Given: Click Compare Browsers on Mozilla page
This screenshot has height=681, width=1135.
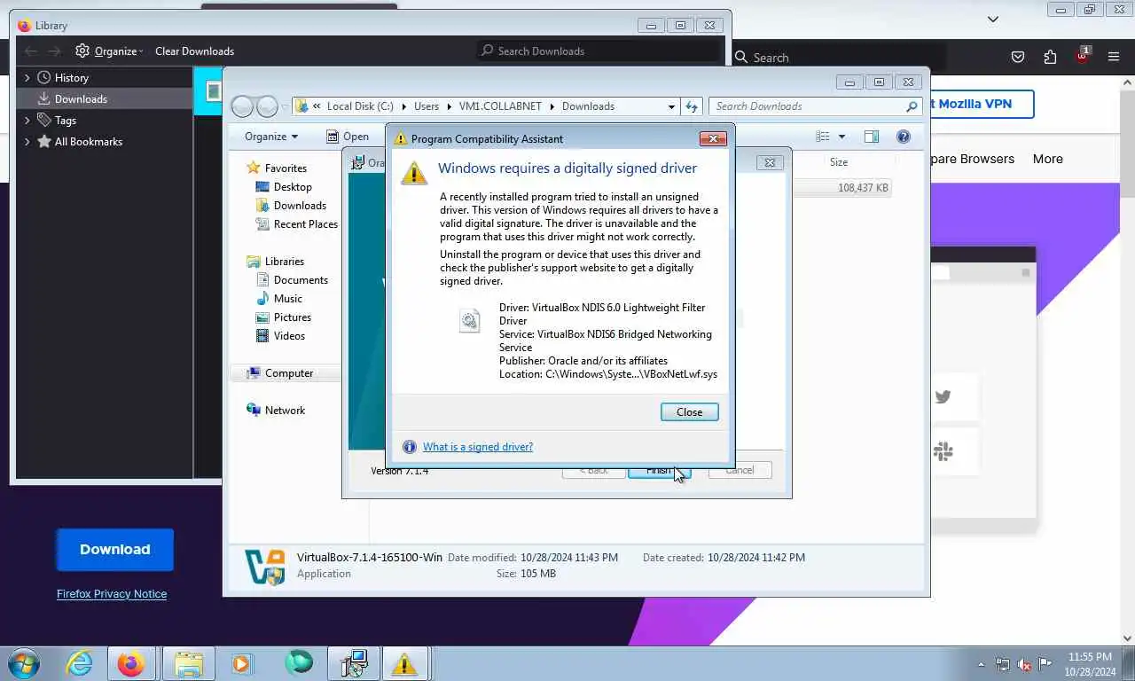Looking at the screenshot, I should [x=972, y=159].
